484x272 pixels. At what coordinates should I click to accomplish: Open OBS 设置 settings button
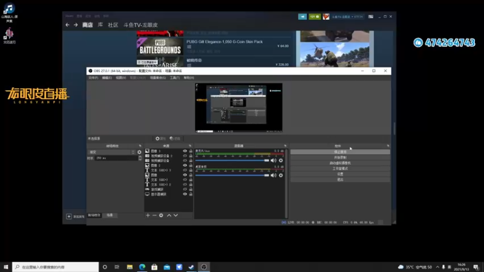click(x=340, y=174)
